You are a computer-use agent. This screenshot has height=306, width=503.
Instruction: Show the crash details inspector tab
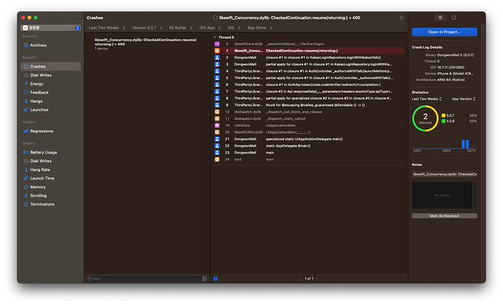[x=440, y=17]
